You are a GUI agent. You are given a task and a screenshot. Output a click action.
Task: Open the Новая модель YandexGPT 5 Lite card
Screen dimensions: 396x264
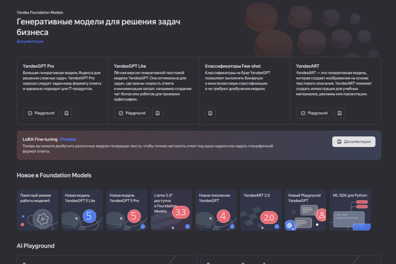(x=82, y=210)
